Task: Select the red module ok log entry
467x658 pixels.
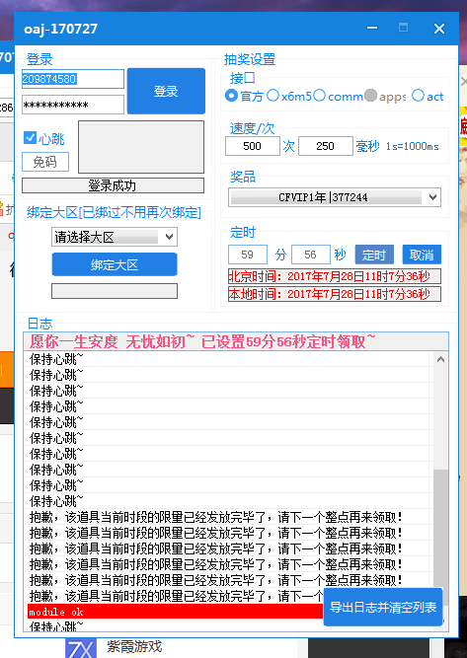Action: click(176, 612)
